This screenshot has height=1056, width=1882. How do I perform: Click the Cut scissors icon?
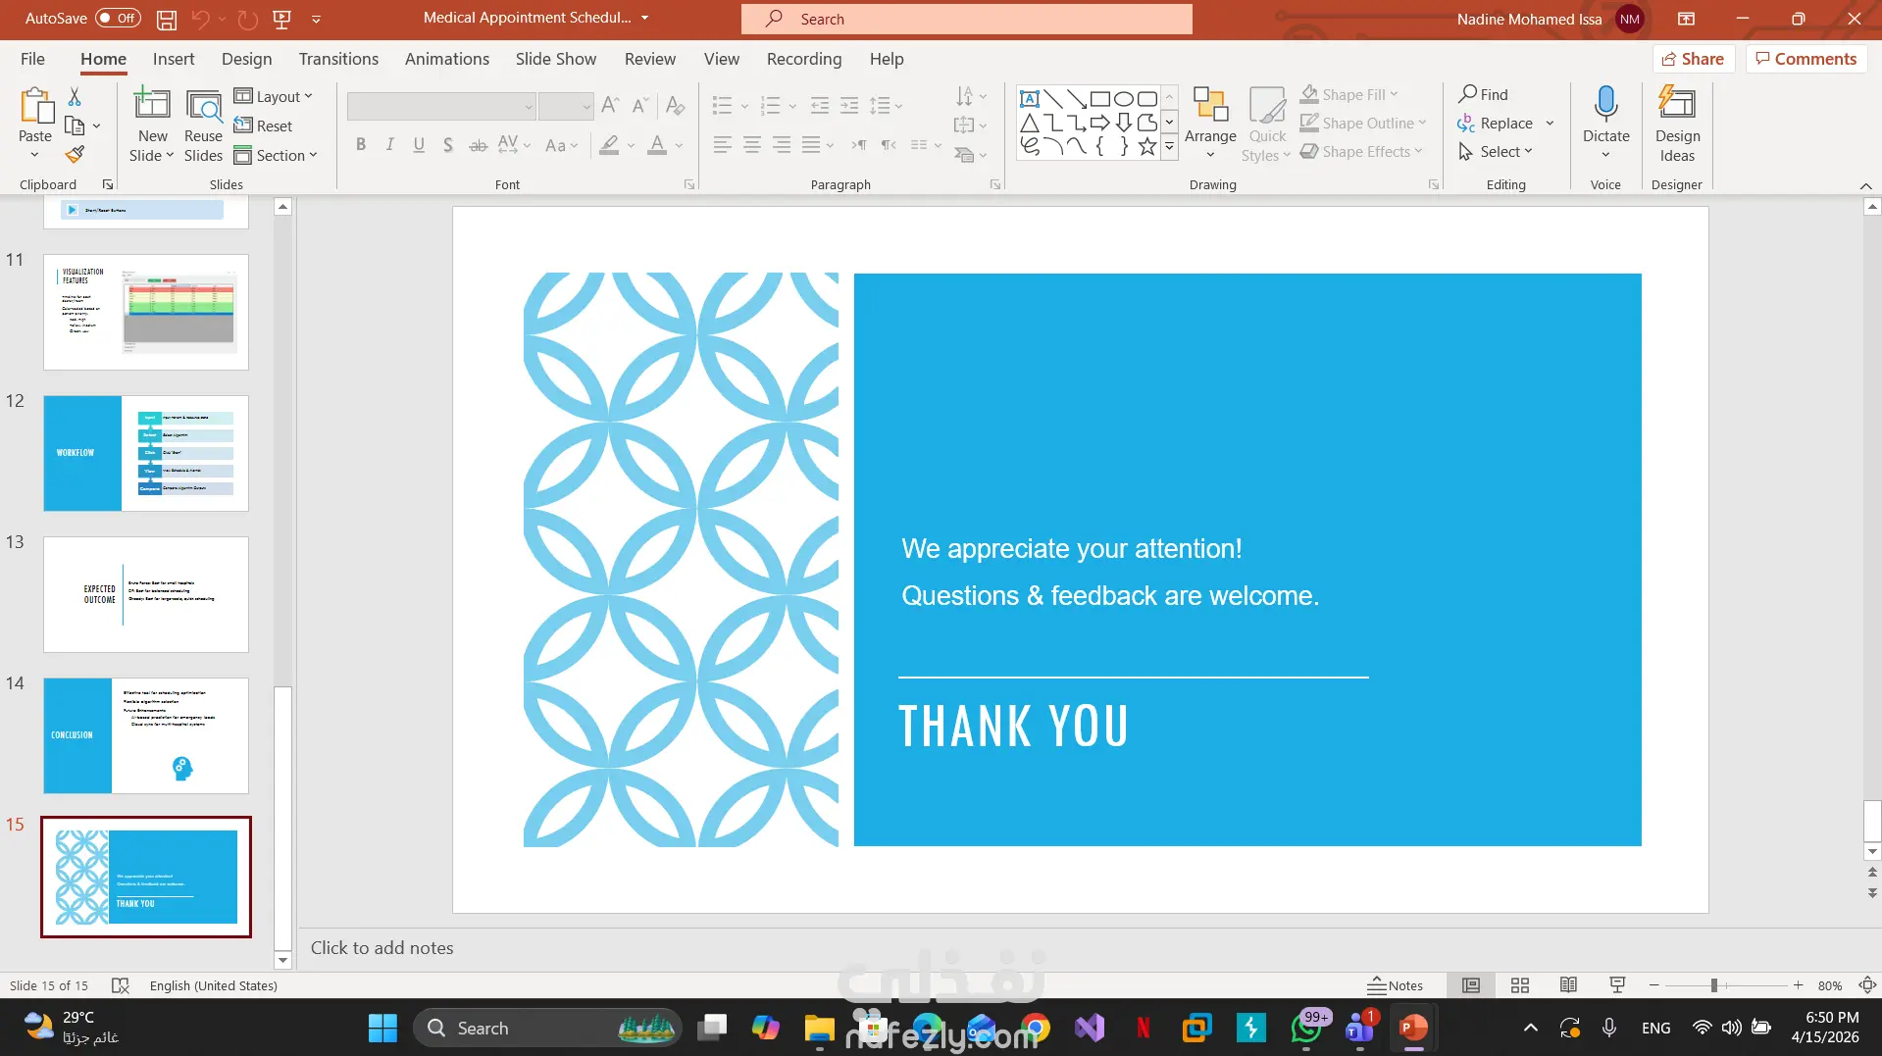(x=75, y=96)
